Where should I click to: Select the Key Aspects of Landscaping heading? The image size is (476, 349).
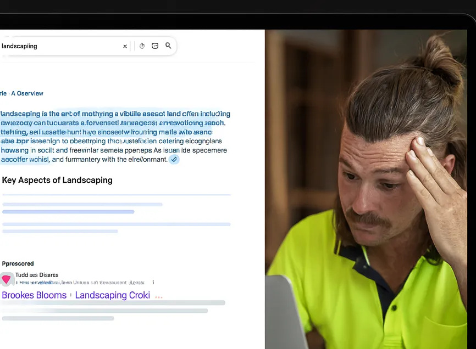[x=57, y=180]
